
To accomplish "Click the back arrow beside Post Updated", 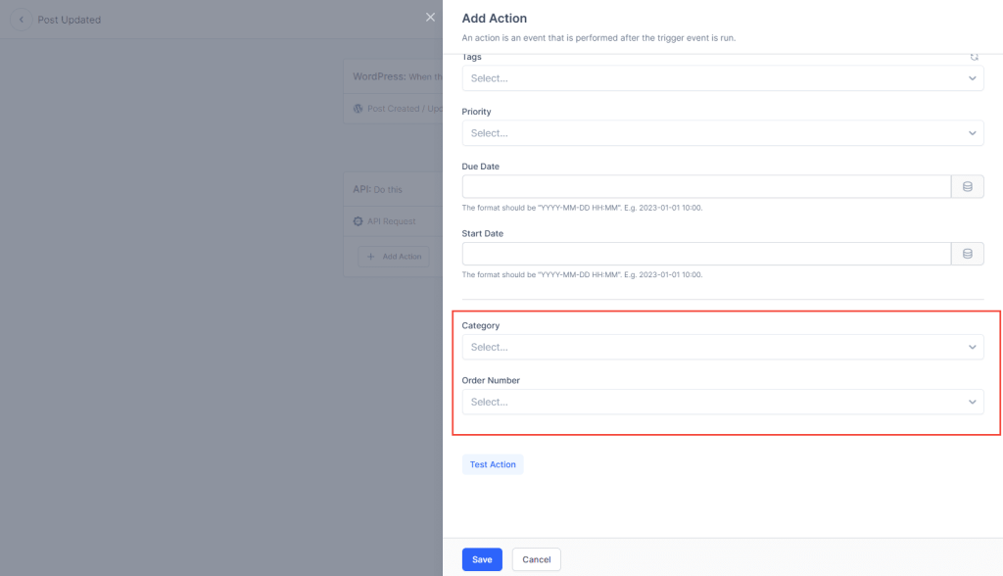I will [21, 20].
